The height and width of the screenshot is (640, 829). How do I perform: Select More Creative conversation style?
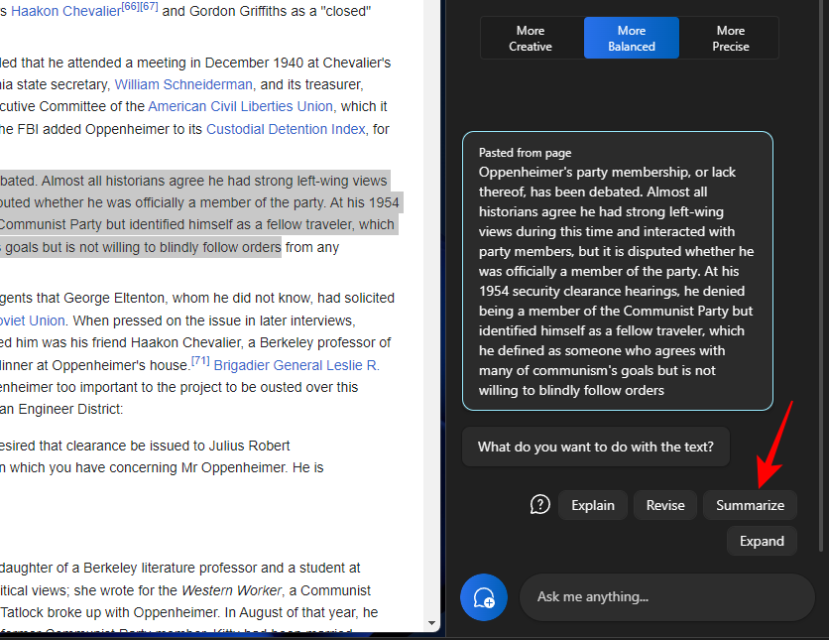(x=531, y=39)
